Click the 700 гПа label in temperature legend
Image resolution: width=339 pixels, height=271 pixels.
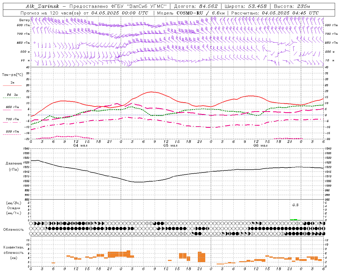[12, 119]
